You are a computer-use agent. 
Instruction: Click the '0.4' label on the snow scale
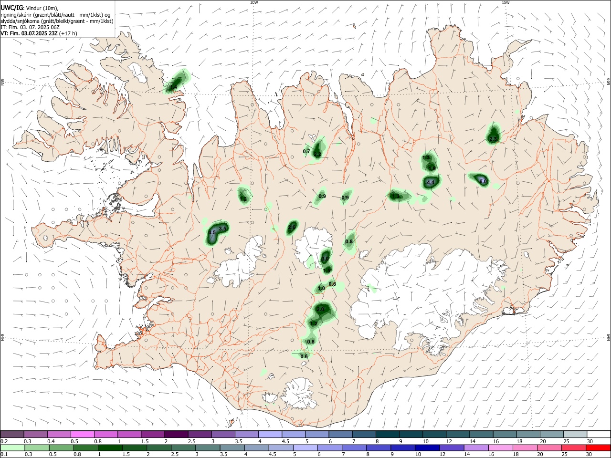pos(51,441)
